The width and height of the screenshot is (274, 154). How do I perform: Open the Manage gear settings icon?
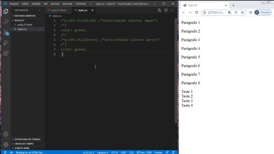6,145
